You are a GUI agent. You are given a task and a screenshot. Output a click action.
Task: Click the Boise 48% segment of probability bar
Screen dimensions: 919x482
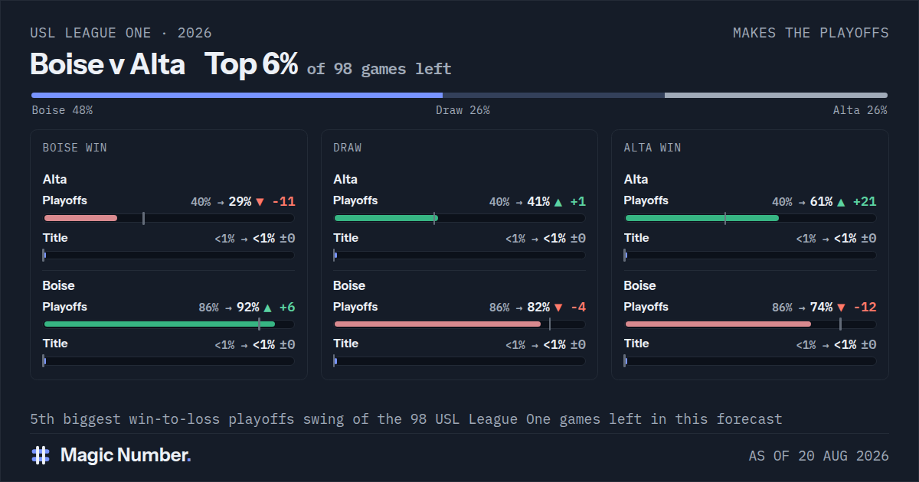click(237, 96)
